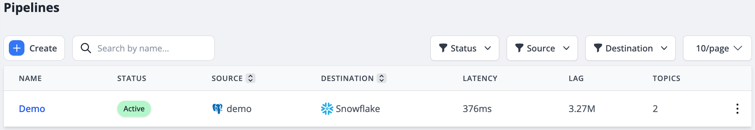This screenshot has width=755, height=130.
Task: Click the Snowflake logo icon
Action: point(327,109)
